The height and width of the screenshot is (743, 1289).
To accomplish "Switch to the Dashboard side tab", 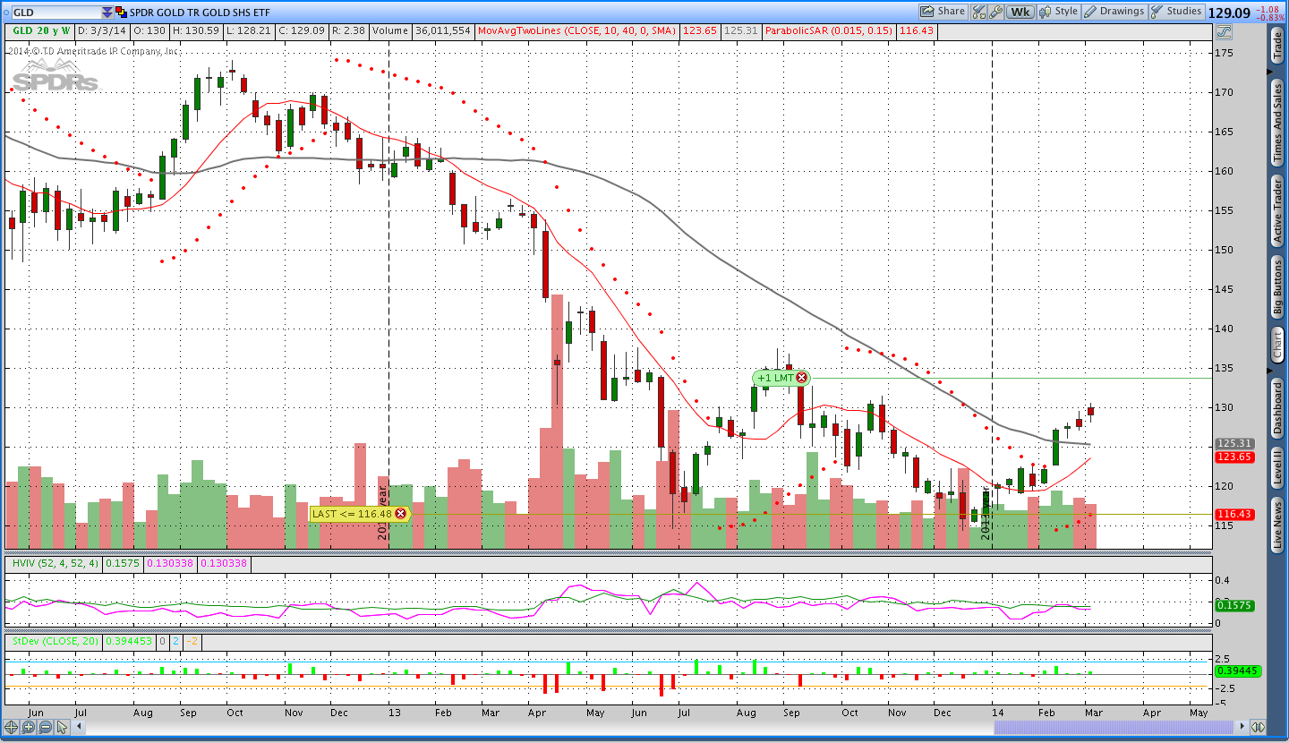I will coord(1277,406).
